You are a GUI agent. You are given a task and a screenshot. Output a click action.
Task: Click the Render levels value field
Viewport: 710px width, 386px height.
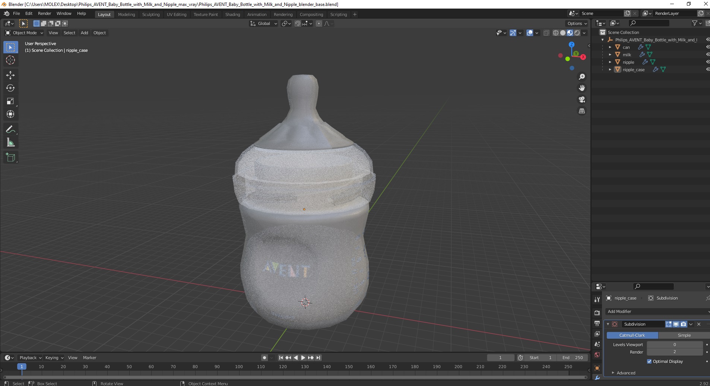[x=675, y=352]
